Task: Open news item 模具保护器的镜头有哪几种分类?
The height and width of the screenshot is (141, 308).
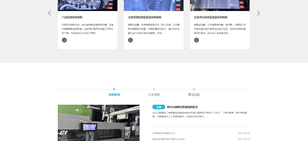Action: pos(169,139)
